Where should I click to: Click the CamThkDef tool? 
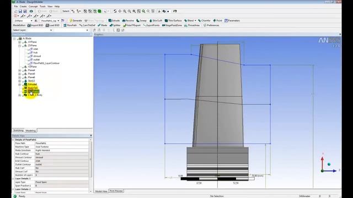click(87, 25)
